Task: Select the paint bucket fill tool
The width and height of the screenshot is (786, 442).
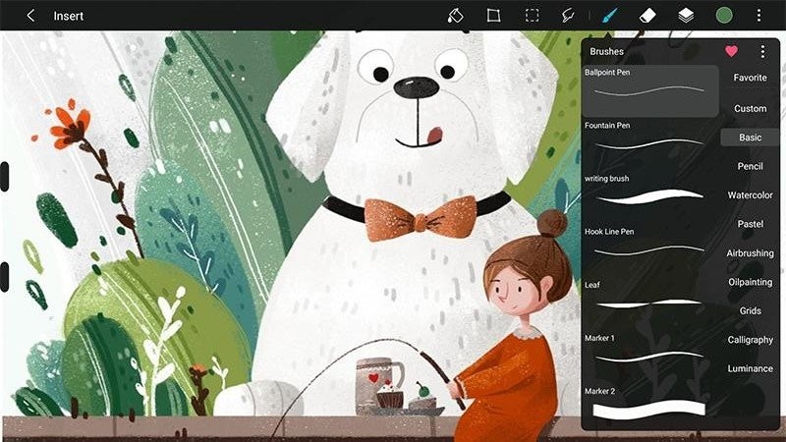Action: click(455, 16)
